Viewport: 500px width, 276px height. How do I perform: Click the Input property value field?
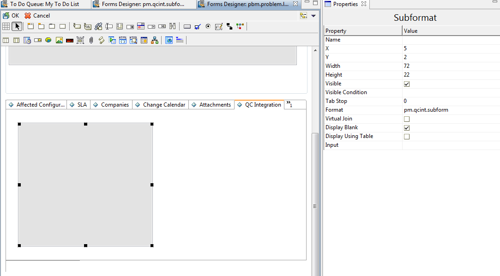pyautogui.click(x=451, y=145)
